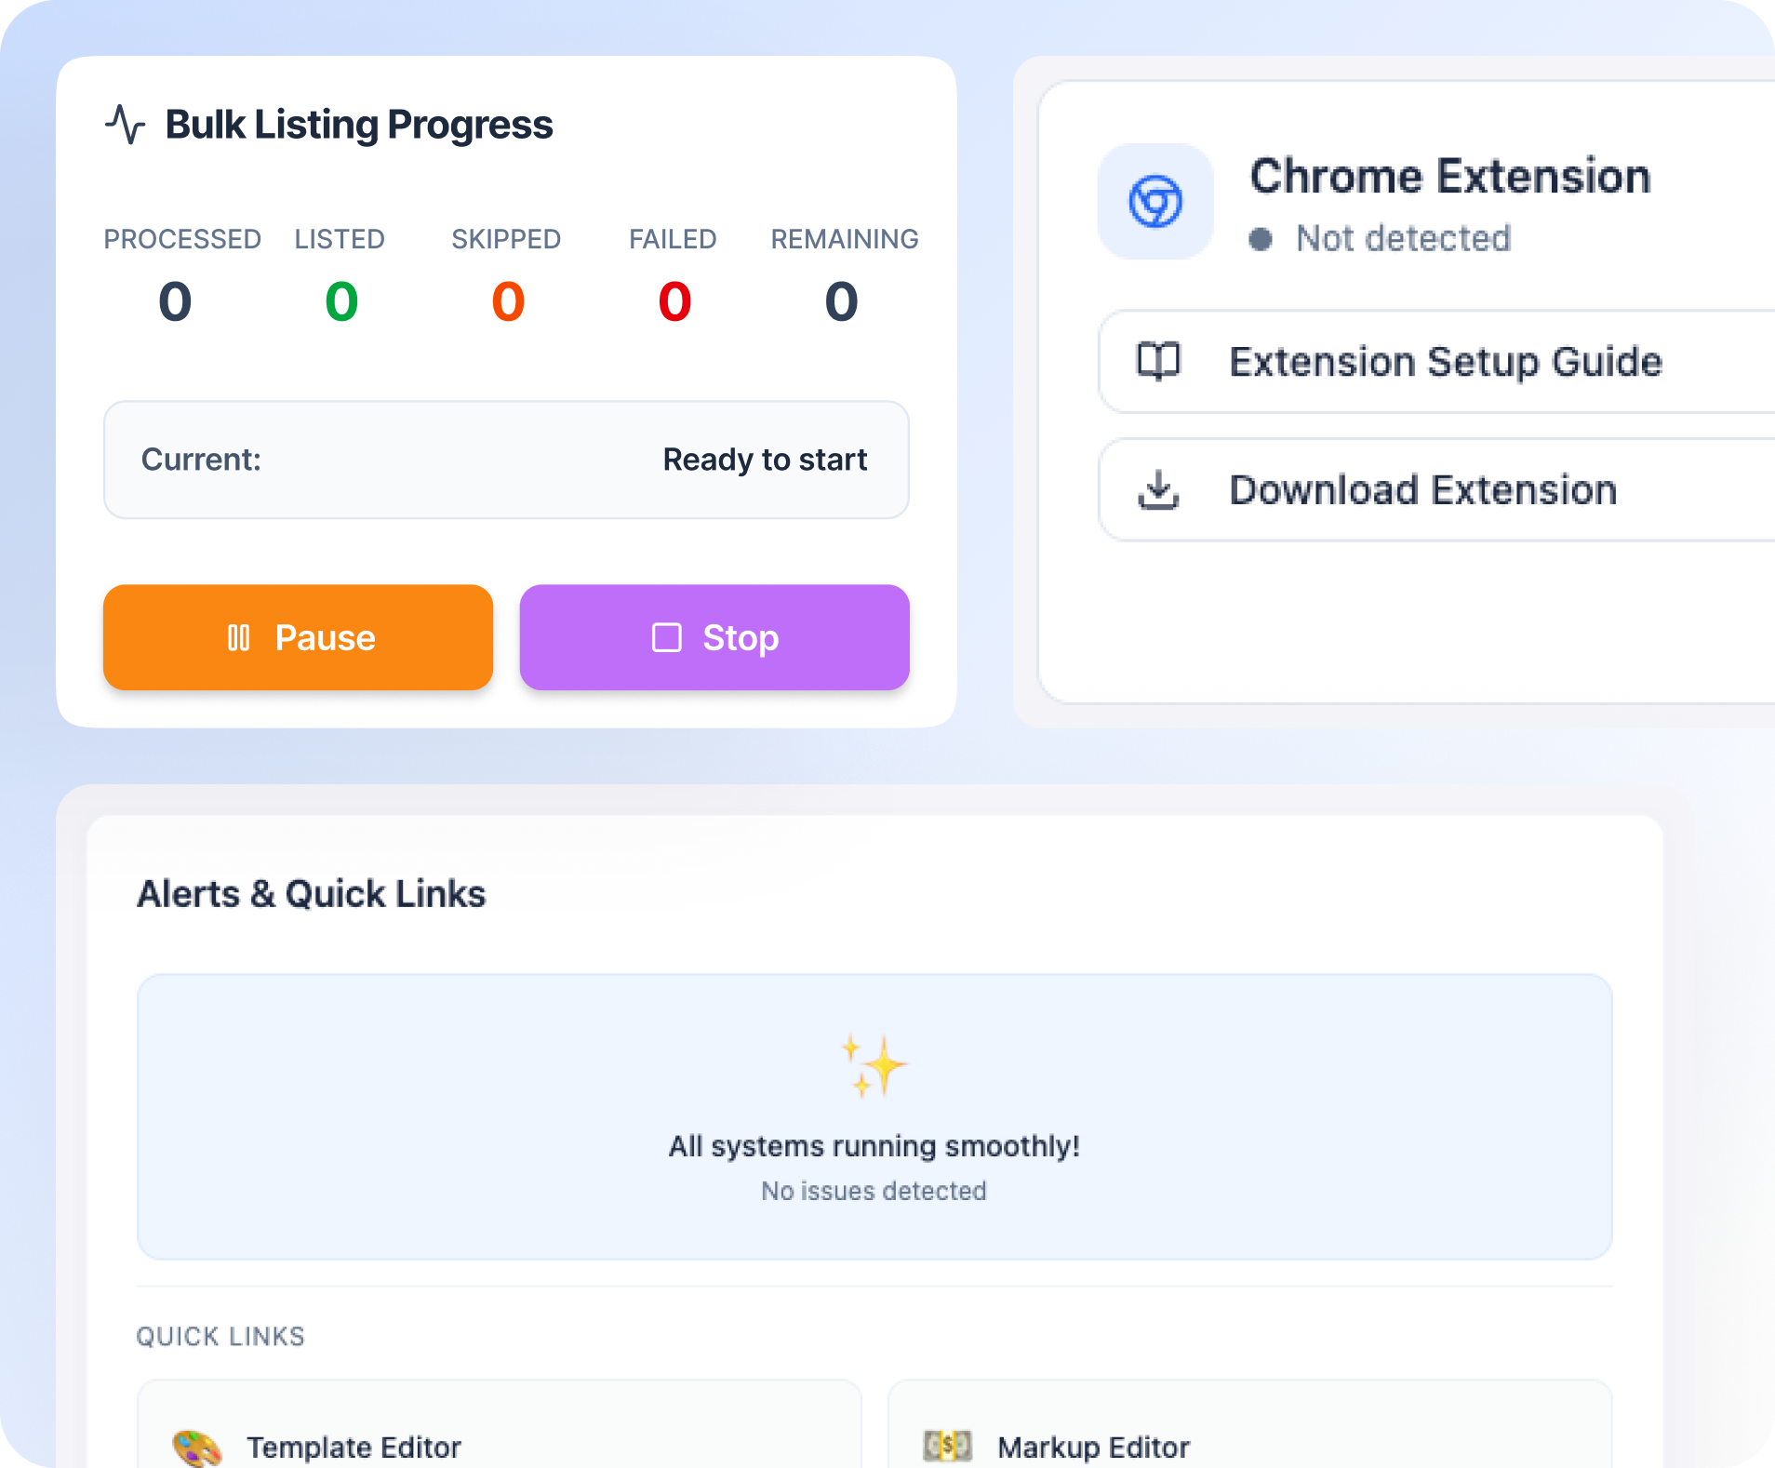This screenshot has height=1468, width=1775.
Task: Open the Extension Setup Guide
Action: [1444, 361]
